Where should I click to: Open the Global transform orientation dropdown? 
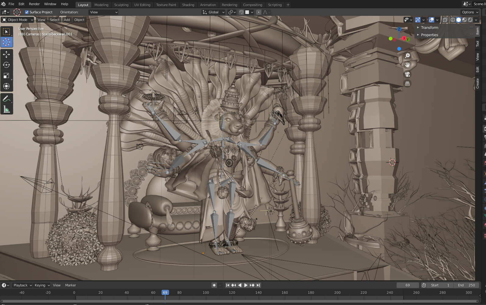tap(213, 12)
